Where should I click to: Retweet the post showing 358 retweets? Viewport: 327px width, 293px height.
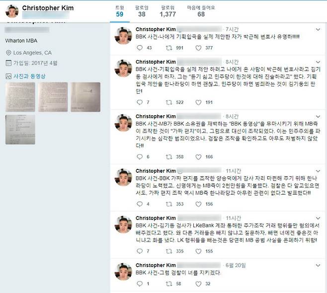click(x=169, y=157)
